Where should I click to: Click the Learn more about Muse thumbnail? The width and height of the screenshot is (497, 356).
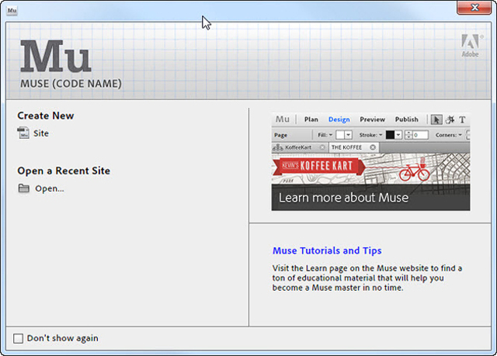[370, 161]
